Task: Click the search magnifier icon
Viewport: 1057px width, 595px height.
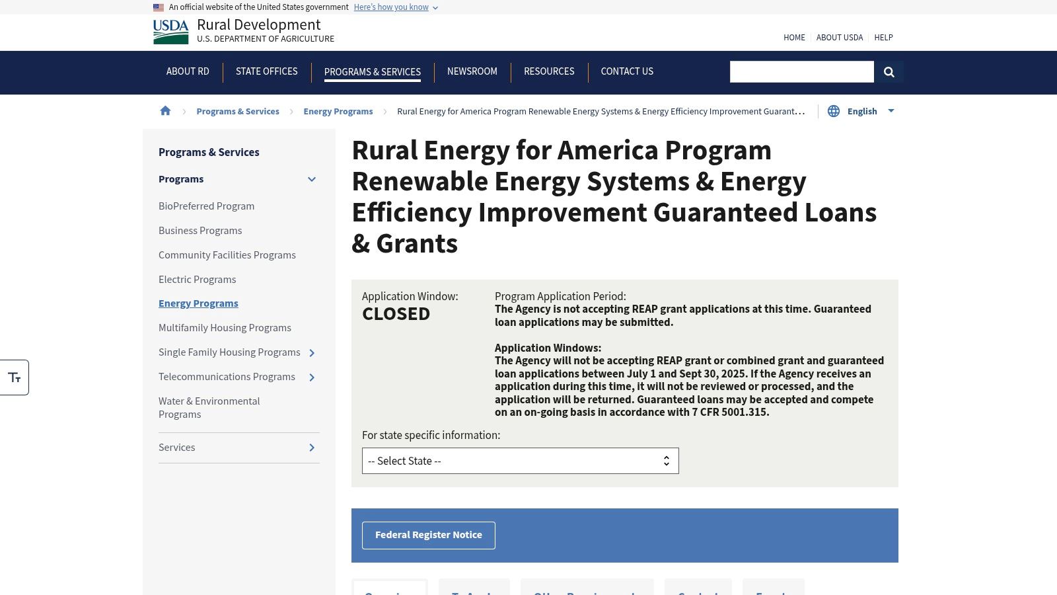Action: (x=889, y=71)
